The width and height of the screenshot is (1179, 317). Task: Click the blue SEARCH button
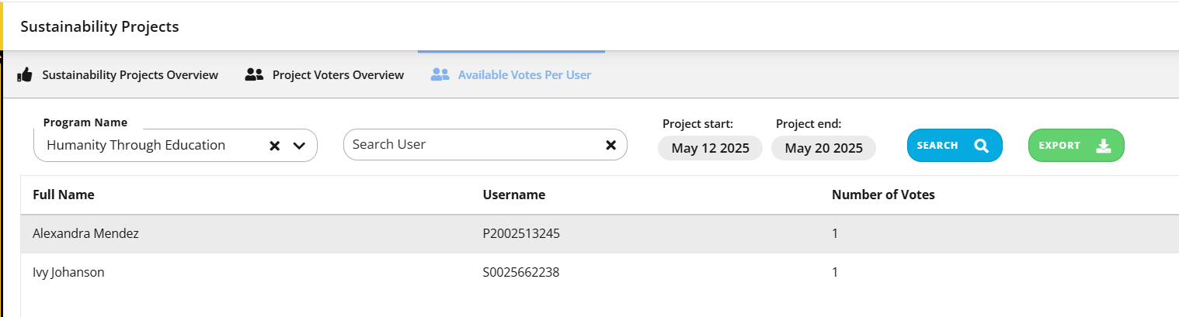coord(955,146)
